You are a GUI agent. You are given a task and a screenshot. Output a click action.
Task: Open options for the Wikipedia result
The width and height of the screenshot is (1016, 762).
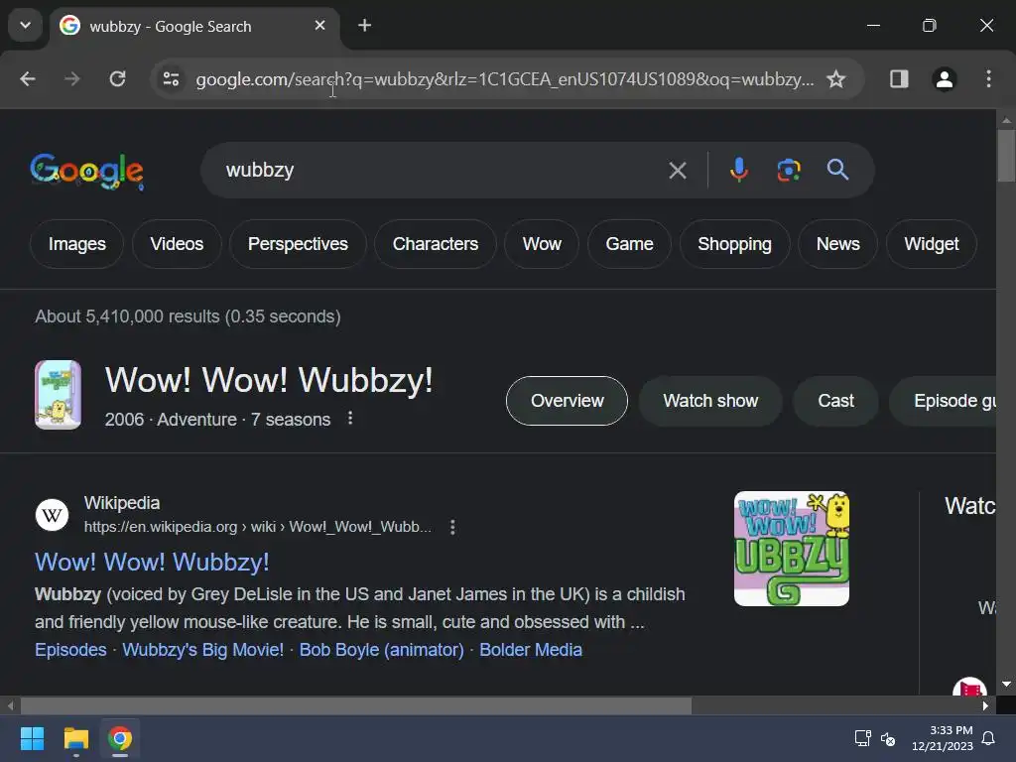452,527
